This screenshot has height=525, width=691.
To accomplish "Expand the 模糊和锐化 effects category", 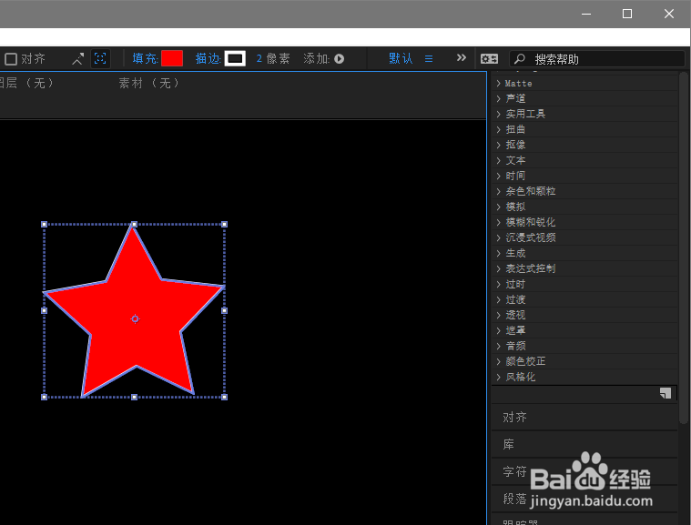I will pos(498,222).
